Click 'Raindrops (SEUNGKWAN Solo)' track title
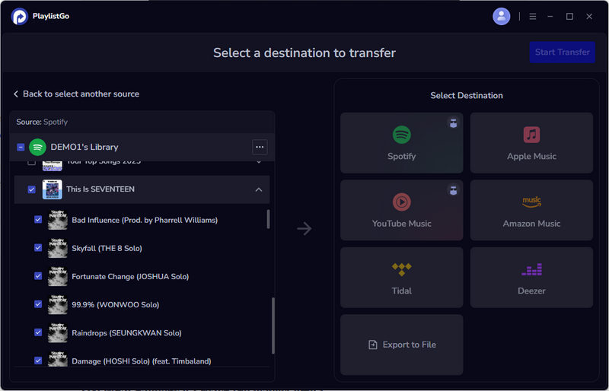 (126, 332)
